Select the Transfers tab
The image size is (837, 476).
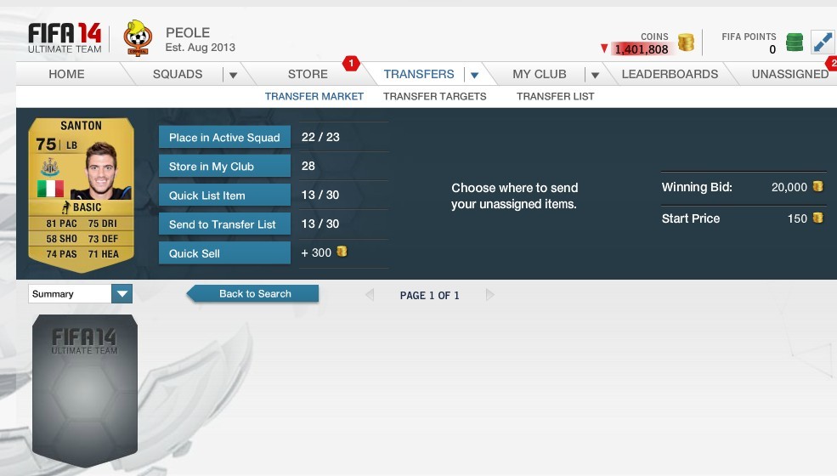point(419,74)
